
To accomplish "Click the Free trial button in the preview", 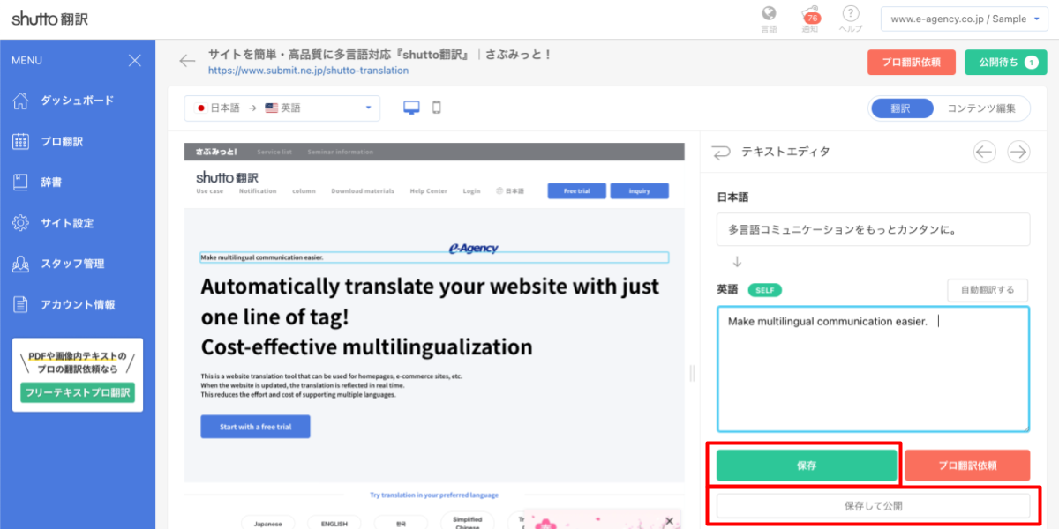I will pyautogui.click(x=576, y=190).
